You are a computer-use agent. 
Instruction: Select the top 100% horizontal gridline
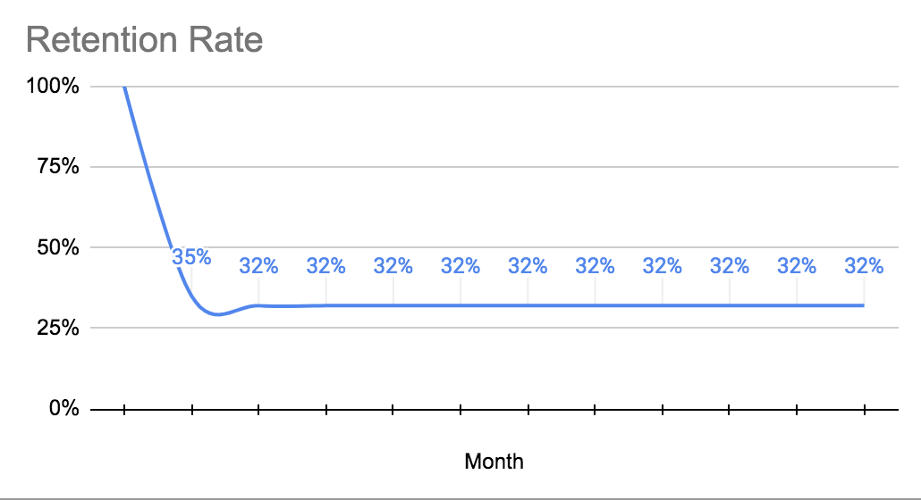537,87
